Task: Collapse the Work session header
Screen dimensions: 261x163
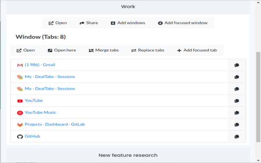Action: point(128,7)
